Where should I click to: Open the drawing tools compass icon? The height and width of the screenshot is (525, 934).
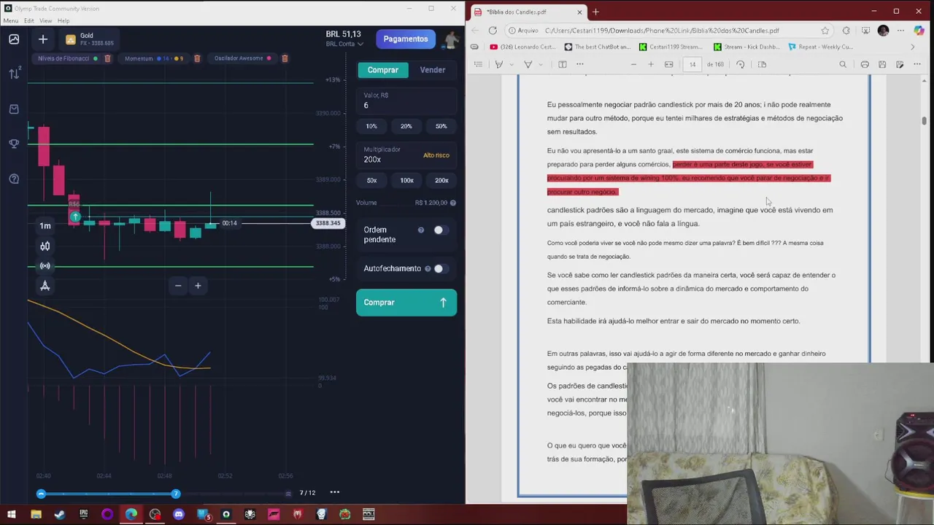pyautogui.click(x=45, y=286)
